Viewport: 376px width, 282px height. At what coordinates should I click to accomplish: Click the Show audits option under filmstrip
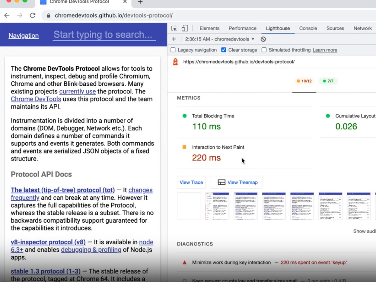pos(365,231)
